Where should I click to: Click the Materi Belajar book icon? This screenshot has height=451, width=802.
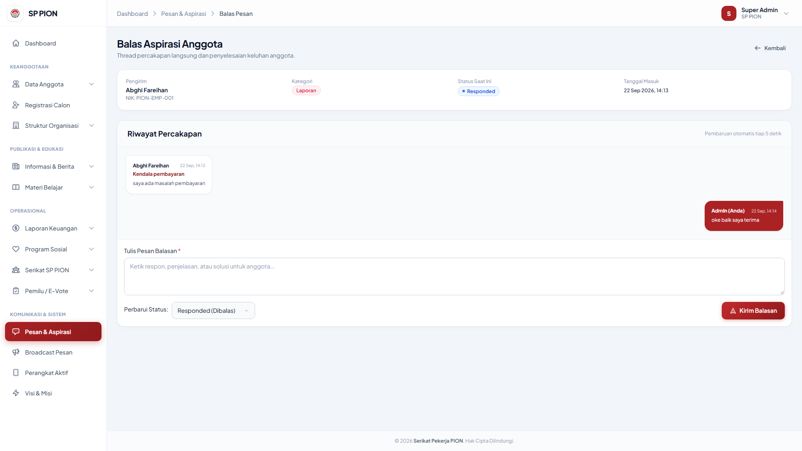(16, 187)
